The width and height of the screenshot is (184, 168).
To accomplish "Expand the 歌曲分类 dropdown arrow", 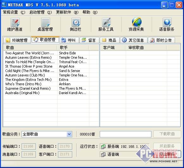I will pyautogui.click(x=69, y=134).
